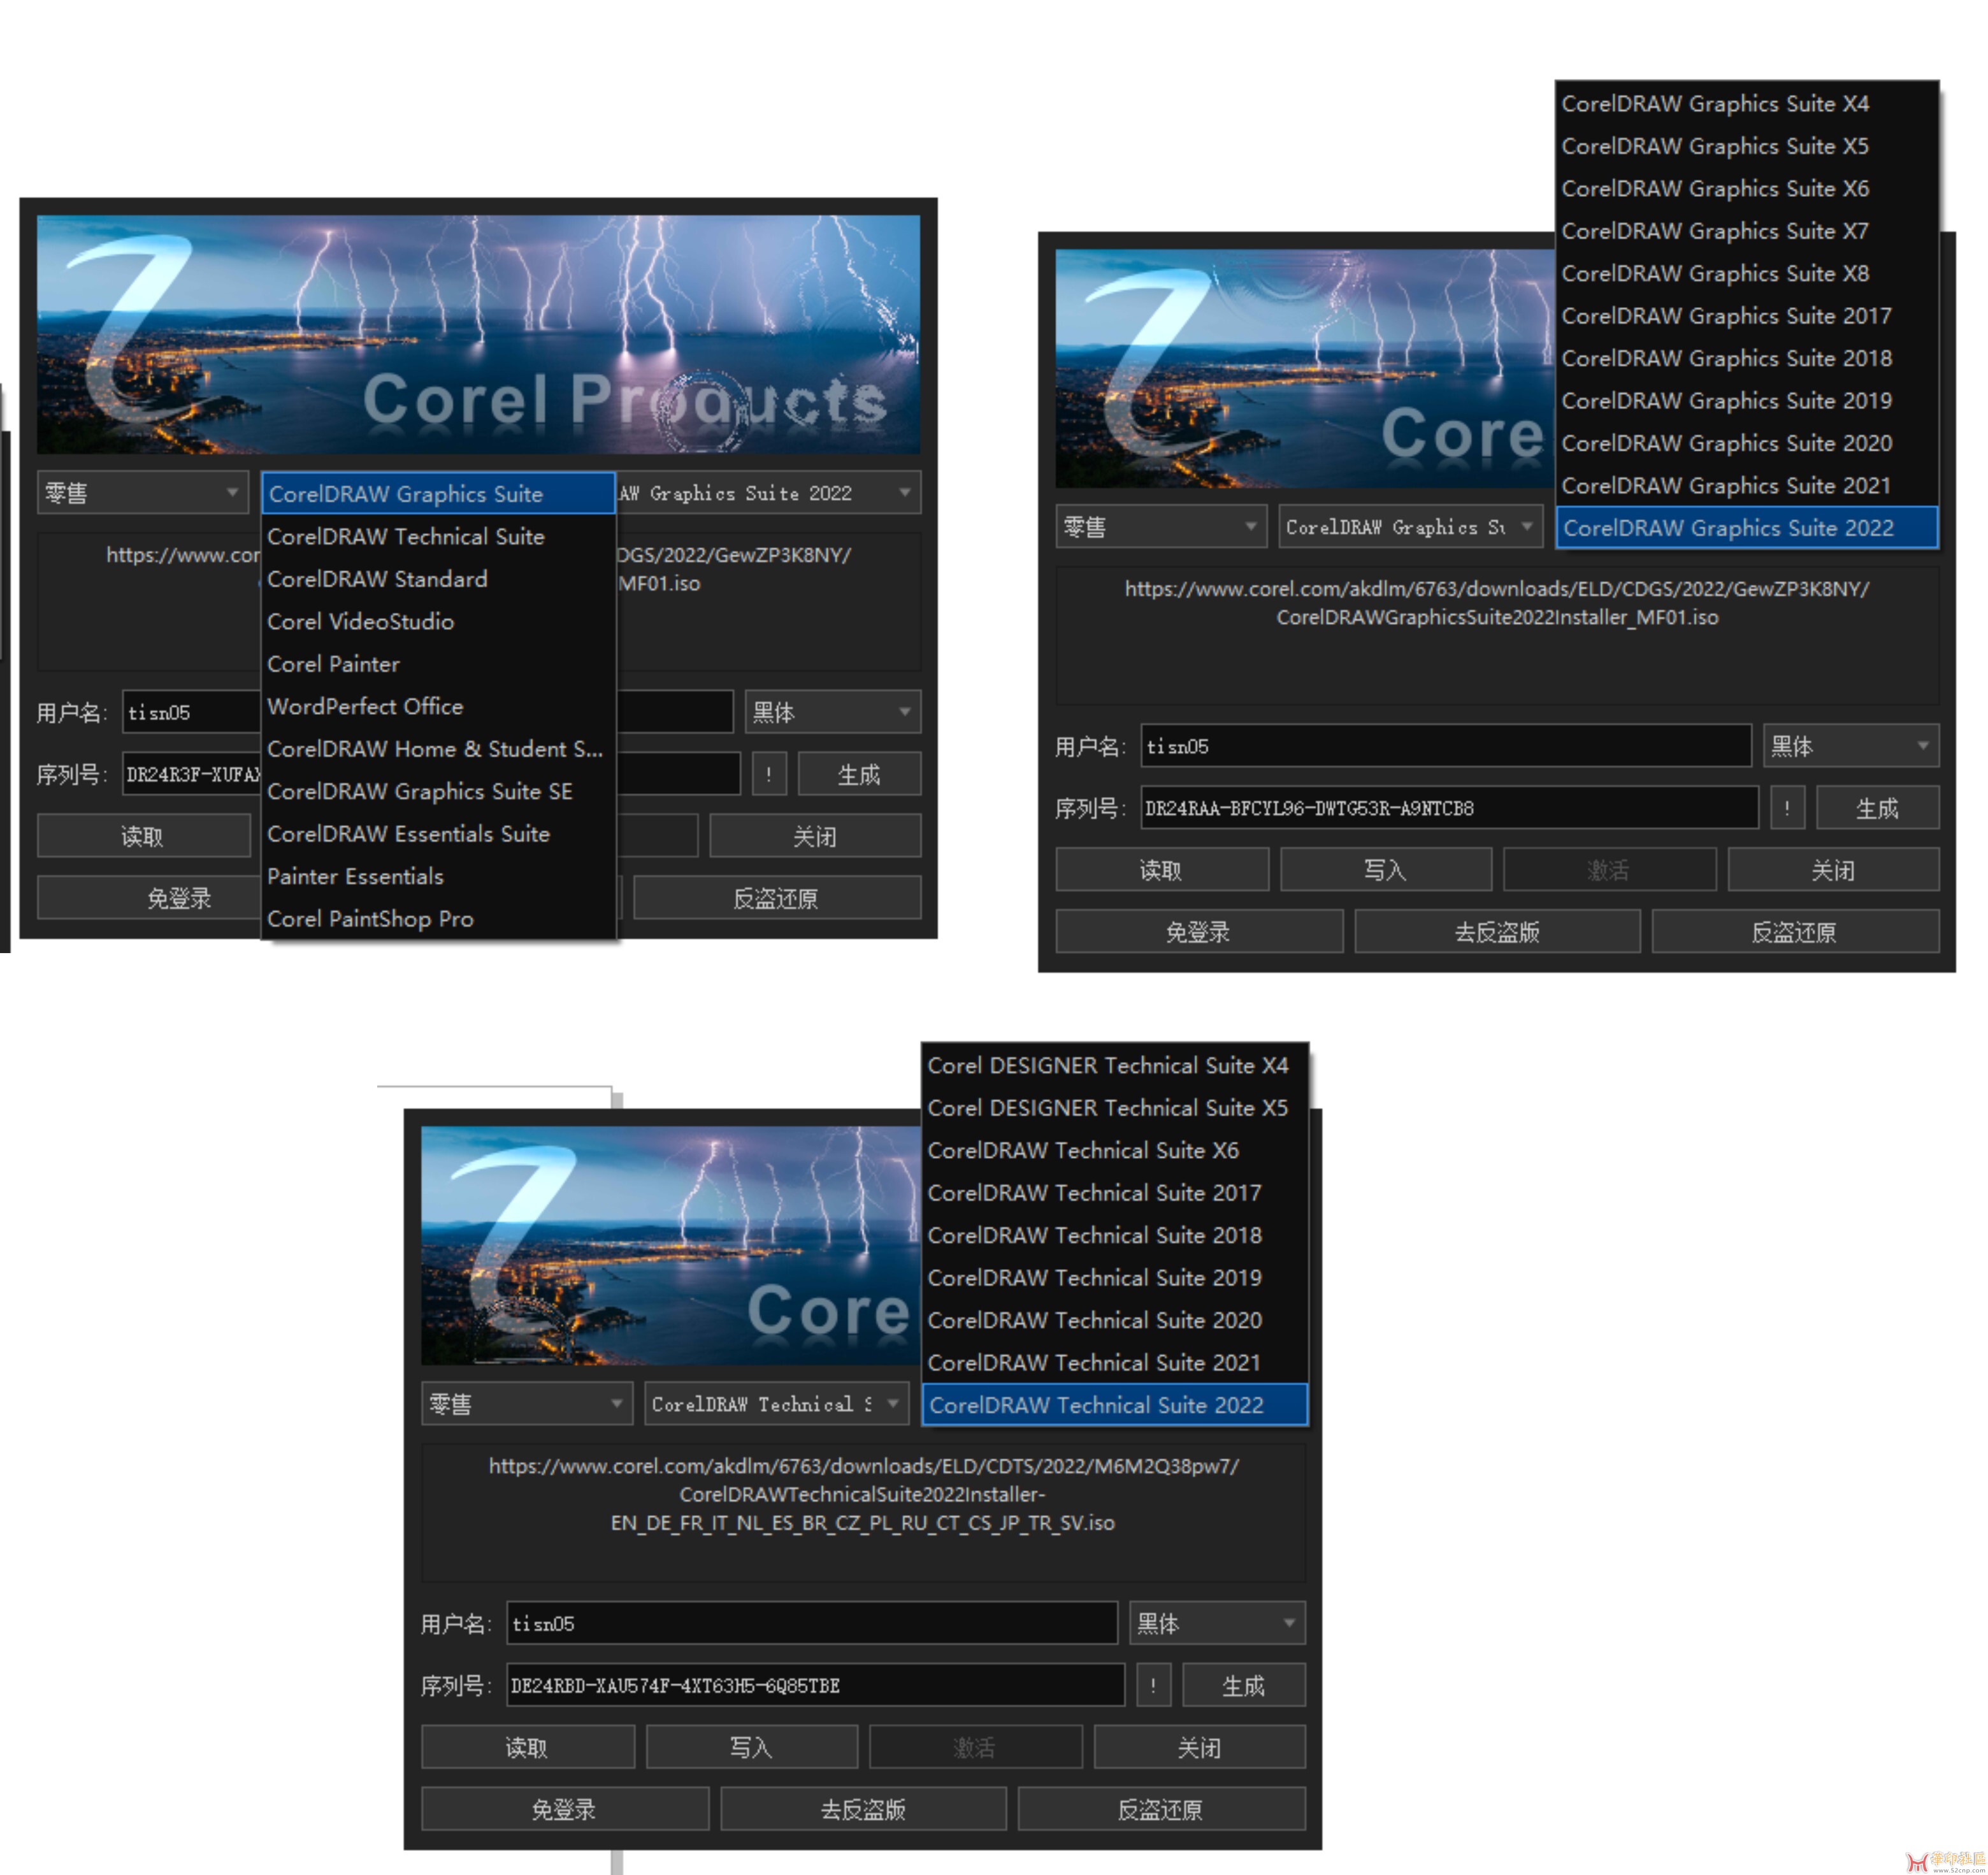Choose Corel DESIGNER Technical Suite X5

[x=1115, y=1108]
